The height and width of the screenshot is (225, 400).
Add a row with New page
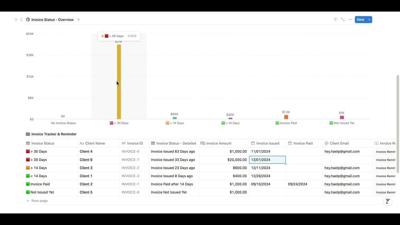pyautogui.click(x=37, y=201)
